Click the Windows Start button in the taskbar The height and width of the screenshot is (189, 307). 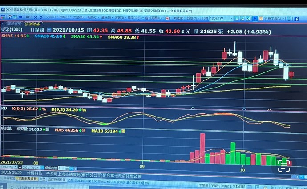(3, 186)
